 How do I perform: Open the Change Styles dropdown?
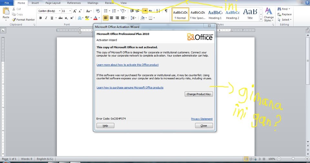(x=269, y=15)
